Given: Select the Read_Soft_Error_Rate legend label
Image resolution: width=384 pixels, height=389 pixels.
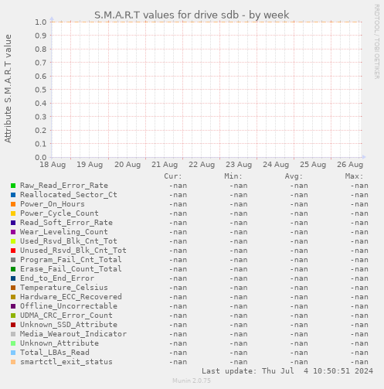Looking at the screenshot, I should coord(66,223).
